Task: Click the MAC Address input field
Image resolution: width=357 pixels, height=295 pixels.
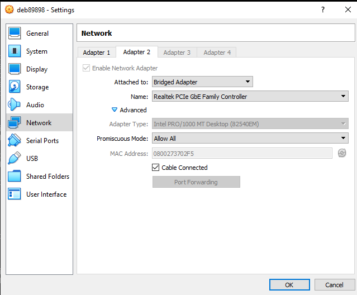Action: click(x=242, y=153)
